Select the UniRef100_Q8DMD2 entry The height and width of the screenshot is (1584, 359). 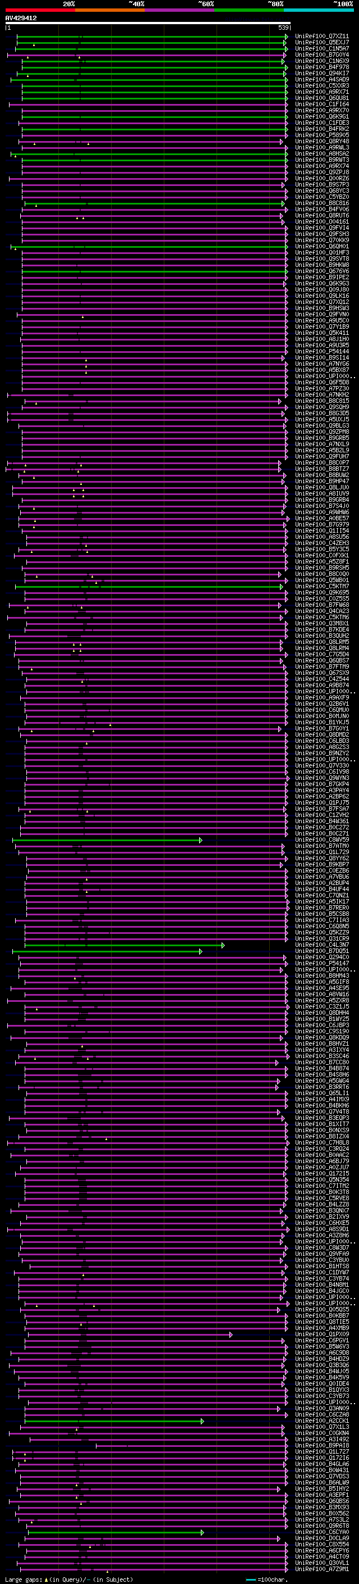[x=322, y=734]
